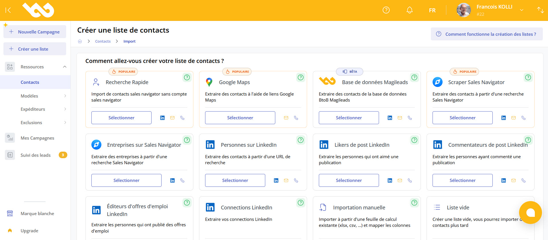This screenshot has height=240, width=548.
Task: Click Créer une liste sidebar button
Action: 35,49
